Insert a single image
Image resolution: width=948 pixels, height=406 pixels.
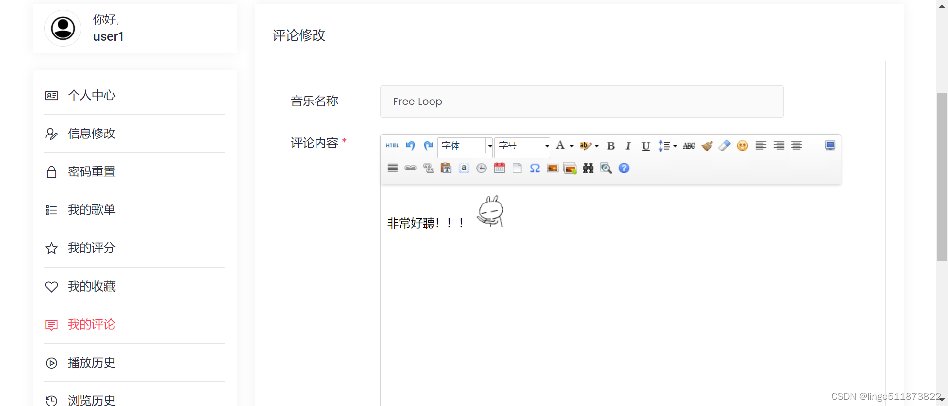point(553,168)
